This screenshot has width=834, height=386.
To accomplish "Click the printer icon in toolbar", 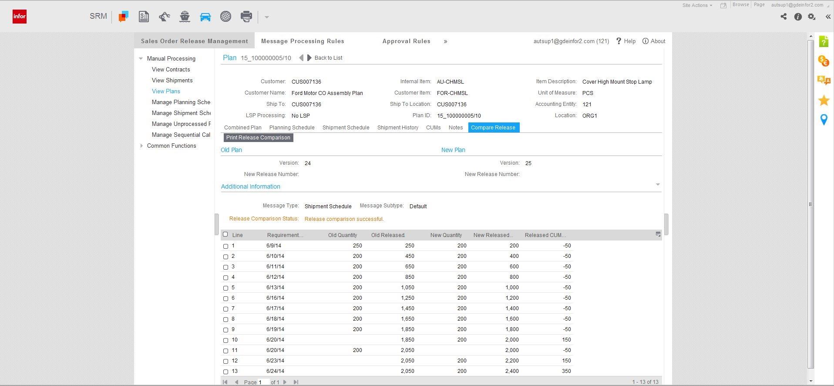I will [246, 17].
